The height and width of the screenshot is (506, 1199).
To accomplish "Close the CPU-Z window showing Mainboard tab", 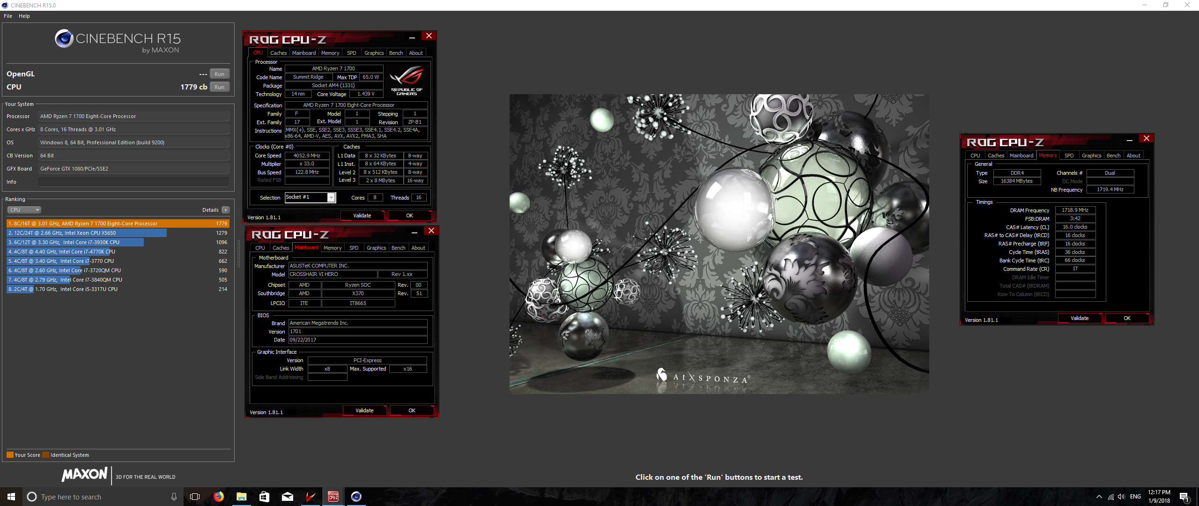I will point(431,231).
